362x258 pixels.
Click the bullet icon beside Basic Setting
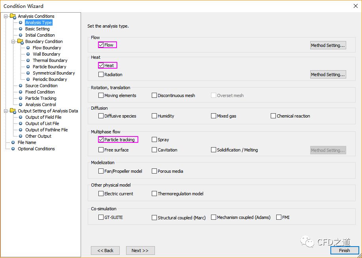click(x=21, y=29)
